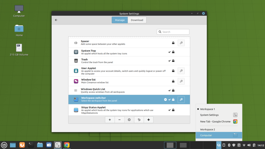The width and height of the screenshot is (265, 149).
Task: Open the Window list applet configuration
Action: pyautogui.click(x=181, y=81)
